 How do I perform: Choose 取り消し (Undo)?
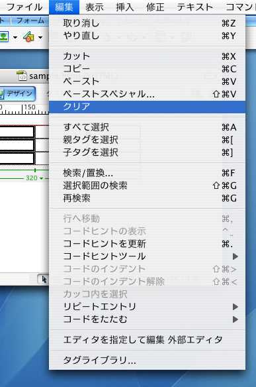pos(147,23)
